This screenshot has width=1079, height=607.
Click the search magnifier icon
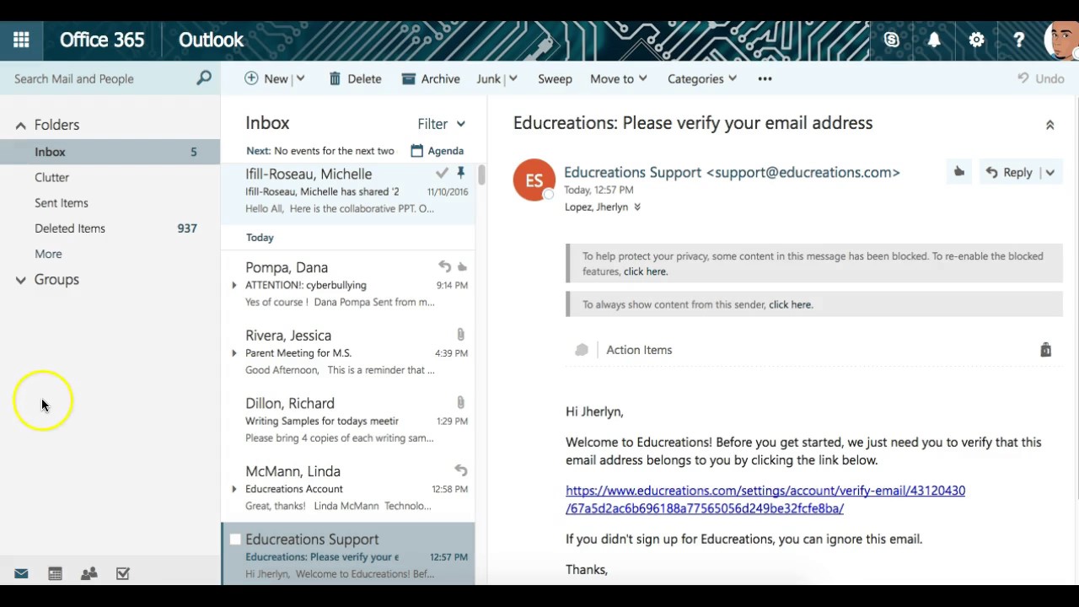[x=203, y=78]
